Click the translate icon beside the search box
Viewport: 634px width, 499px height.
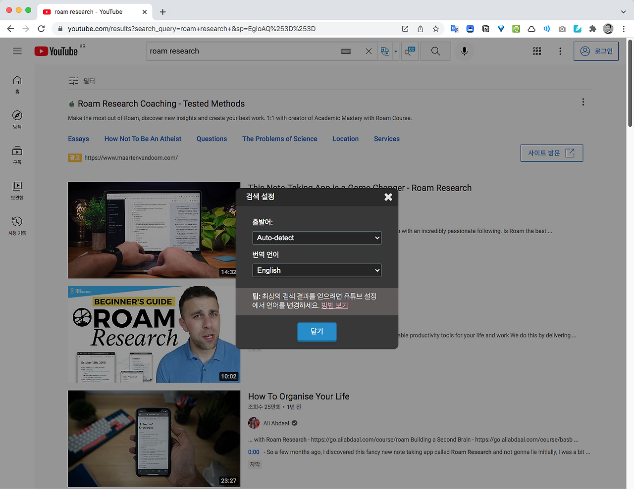385,51
